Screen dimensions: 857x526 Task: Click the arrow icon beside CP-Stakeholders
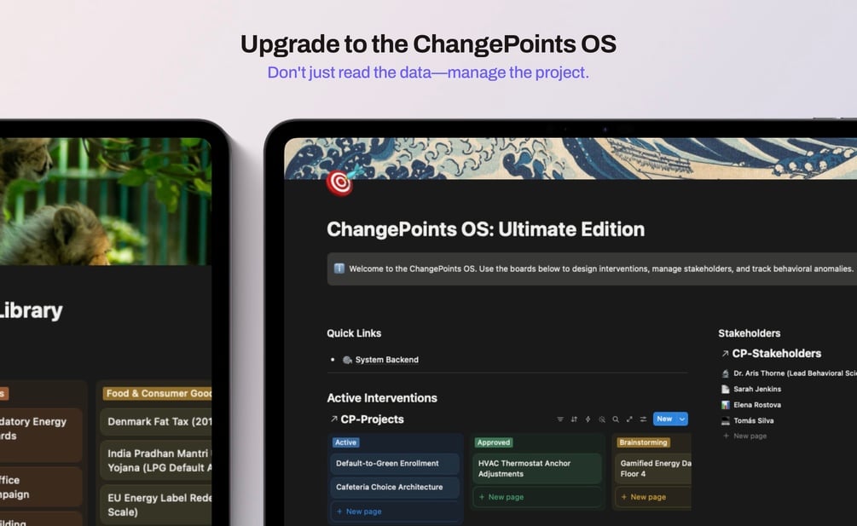tap(725, 354)
